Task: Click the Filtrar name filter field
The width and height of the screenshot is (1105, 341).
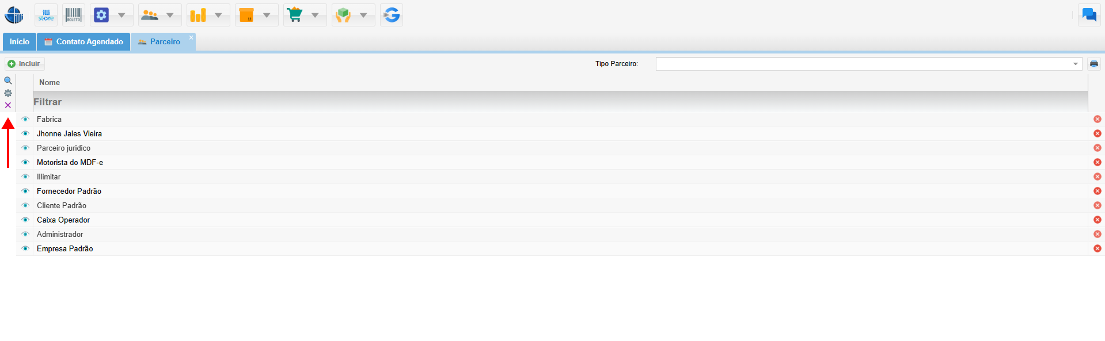Action: click(x=559, y=102)
